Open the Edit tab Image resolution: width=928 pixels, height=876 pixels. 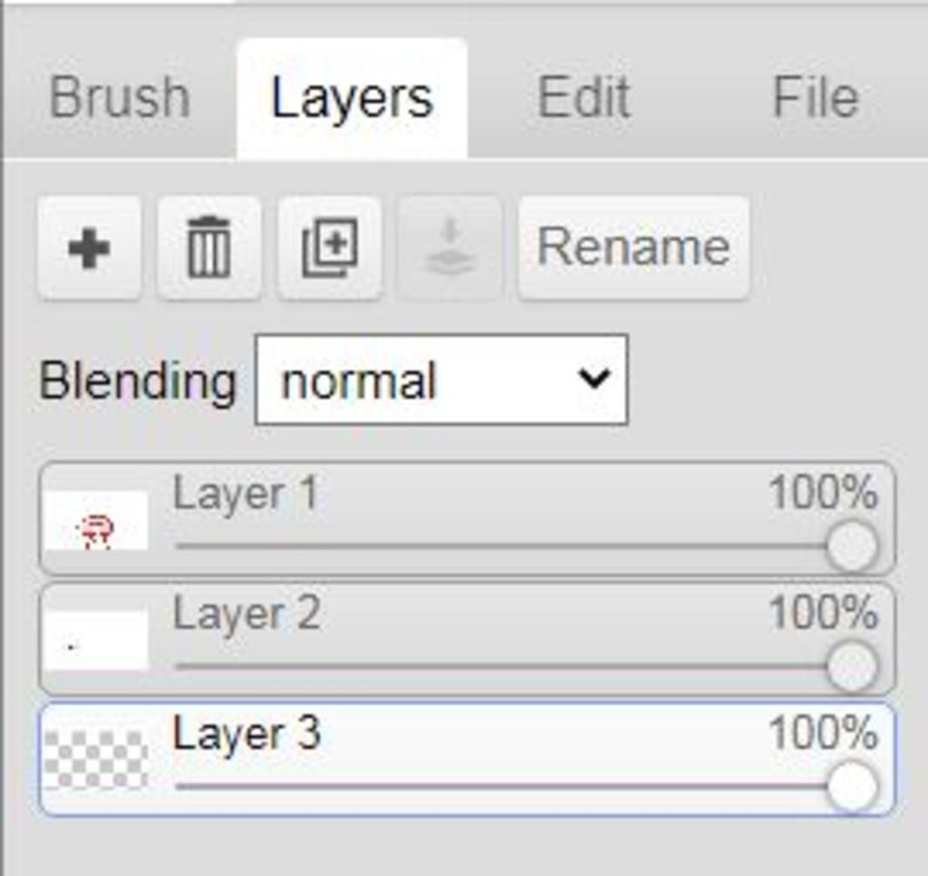584,98
